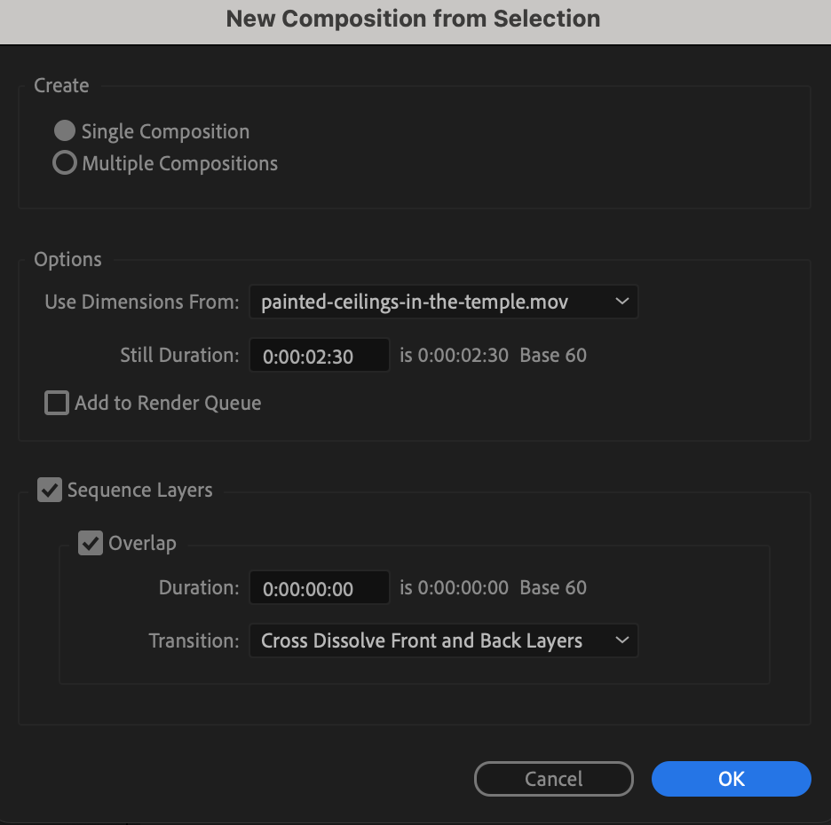831x825 pixels.
Task: Click the chevron arrow on Cross Dissolve dropdown
Action: [621, 640]
